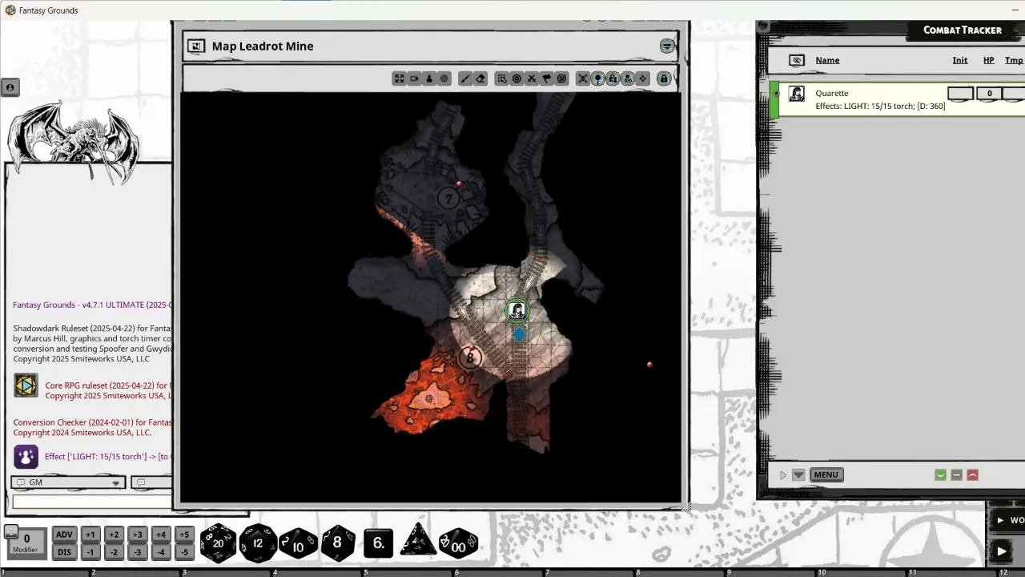Click next actor triangle in Combat Tracker

783,474
